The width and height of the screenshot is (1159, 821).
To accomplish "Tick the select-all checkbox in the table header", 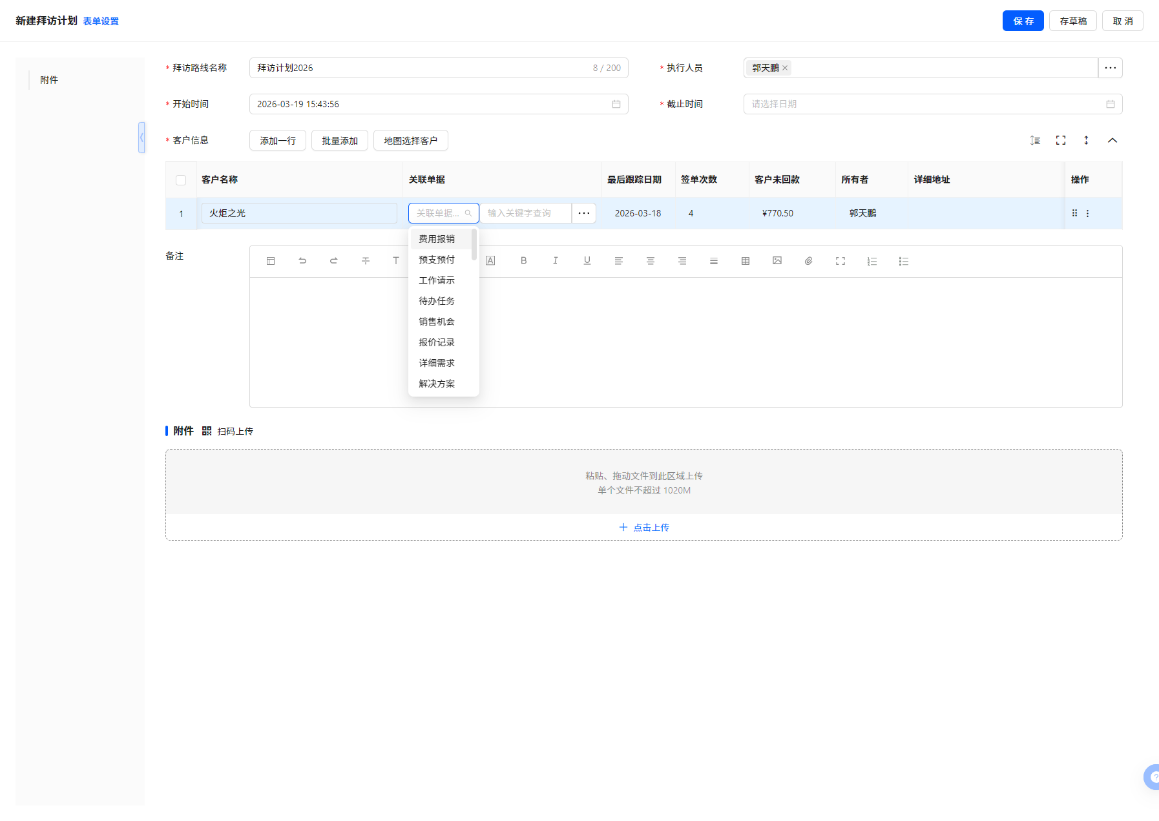I will click(x=181, y=180).
